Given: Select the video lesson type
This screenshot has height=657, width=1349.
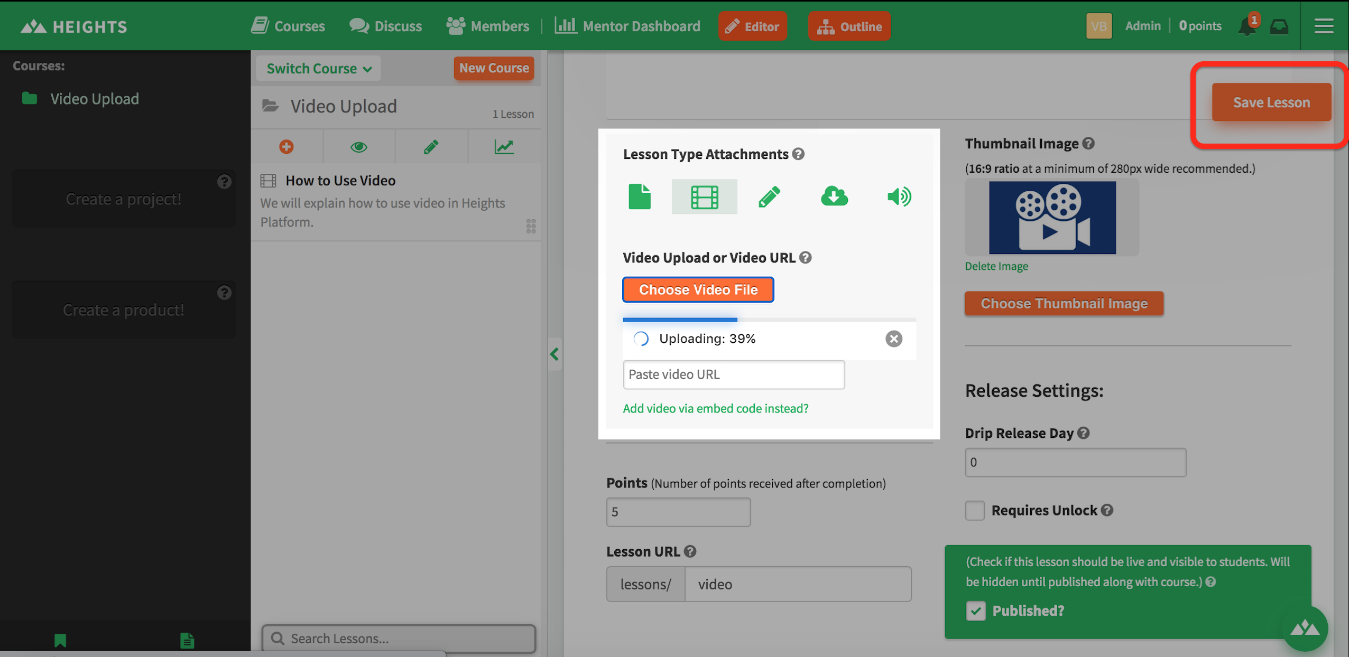Looking at the screenshot, I should click(x=705, y=196).
